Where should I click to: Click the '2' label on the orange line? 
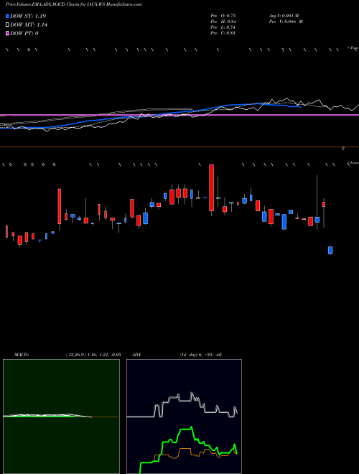343,149
